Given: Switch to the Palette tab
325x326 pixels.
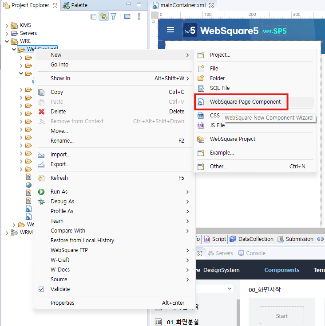Looking at the screenshot, I should (75, 5).
